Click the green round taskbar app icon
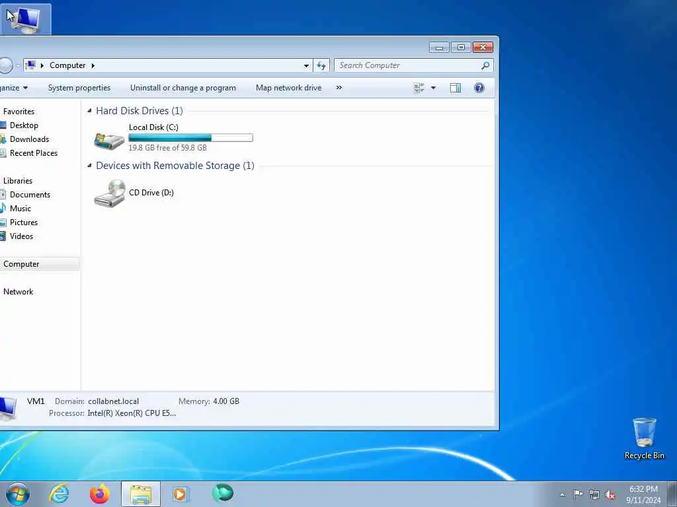677x507 pixels. (222, 493)
